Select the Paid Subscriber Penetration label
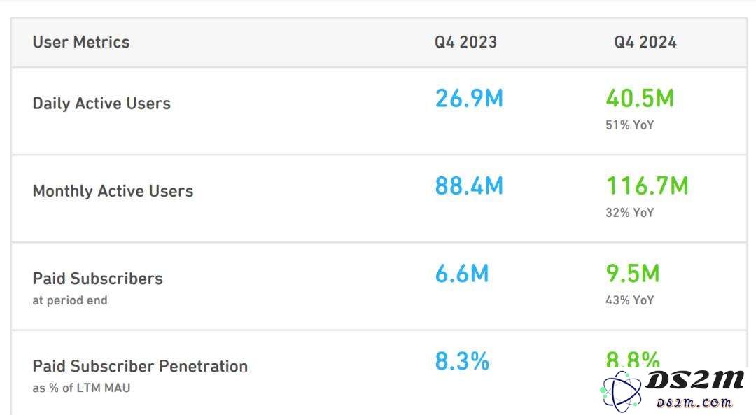Screen dimensions: 756x415 (140, 366)
